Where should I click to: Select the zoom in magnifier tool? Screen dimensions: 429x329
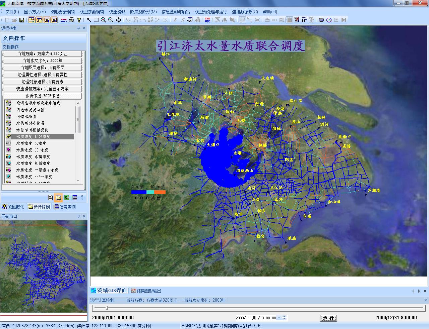coord(104,20)
